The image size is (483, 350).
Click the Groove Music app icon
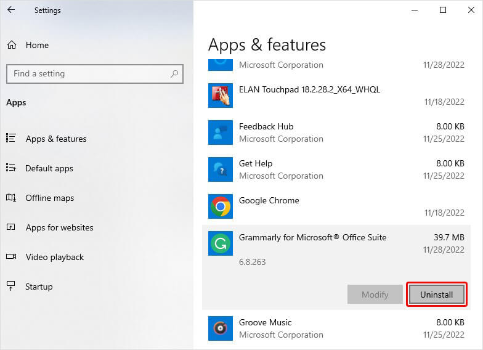click(221, 328)
